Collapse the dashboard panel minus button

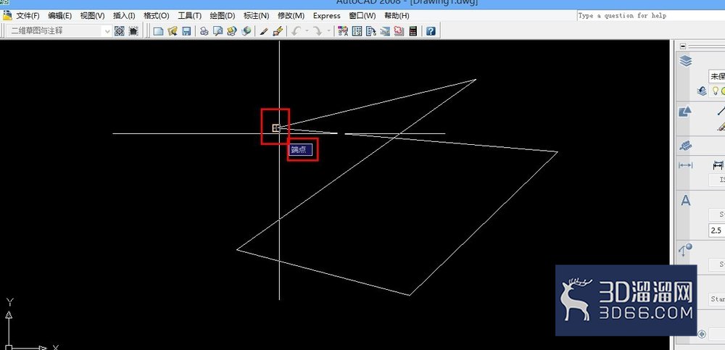coord(684,46)
